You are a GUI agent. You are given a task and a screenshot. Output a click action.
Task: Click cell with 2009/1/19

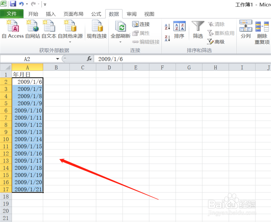pyautogui.click(x=27, y=175)
